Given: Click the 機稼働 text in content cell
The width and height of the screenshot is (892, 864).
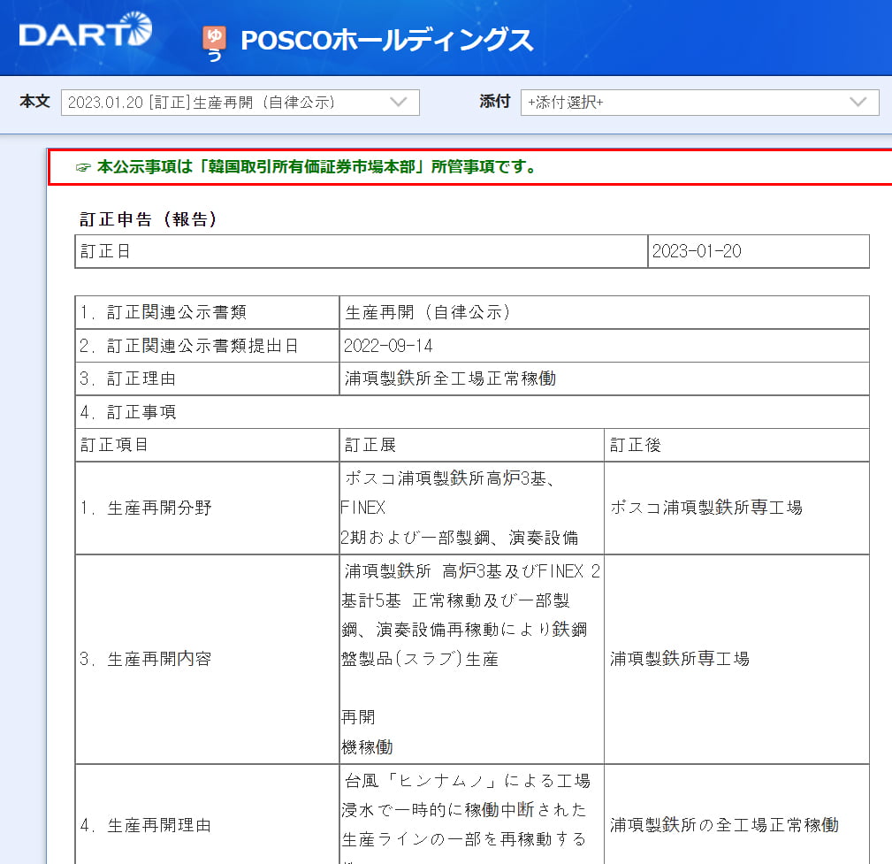Looking at the screenshot, I should point(367,746).
